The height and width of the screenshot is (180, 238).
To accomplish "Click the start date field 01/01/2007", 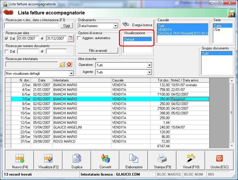I will click(28, 38).
